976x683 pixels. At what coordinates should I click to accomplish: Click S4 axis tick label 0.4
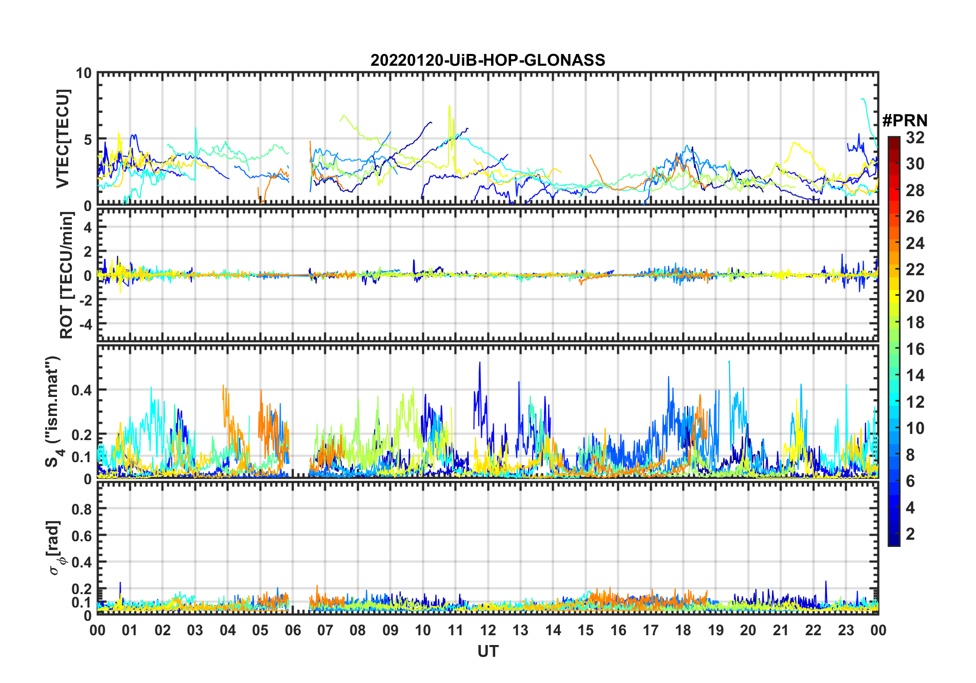pos(82,390)
